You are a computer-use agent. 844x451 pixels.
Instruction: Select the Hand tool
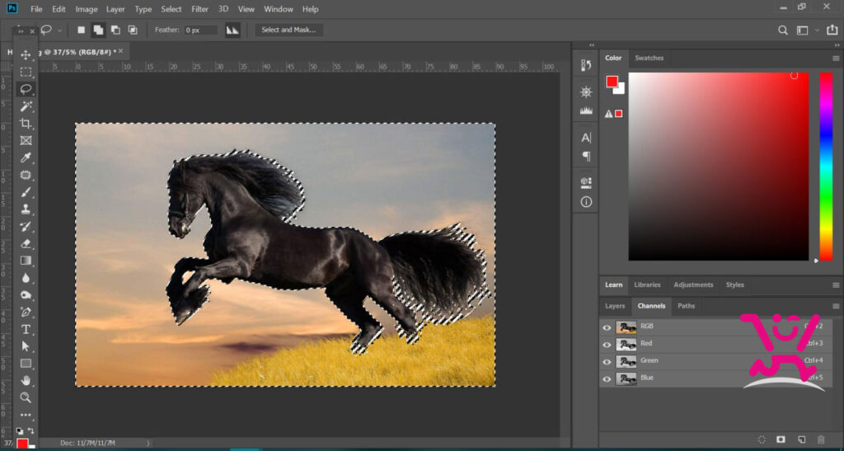[x=26, y=381]
